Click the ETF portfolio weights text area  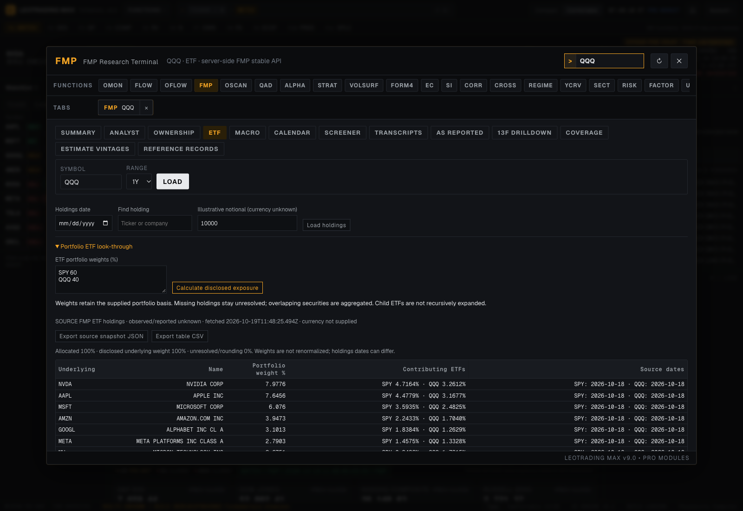pyautogui.click(x=111, y=280)
